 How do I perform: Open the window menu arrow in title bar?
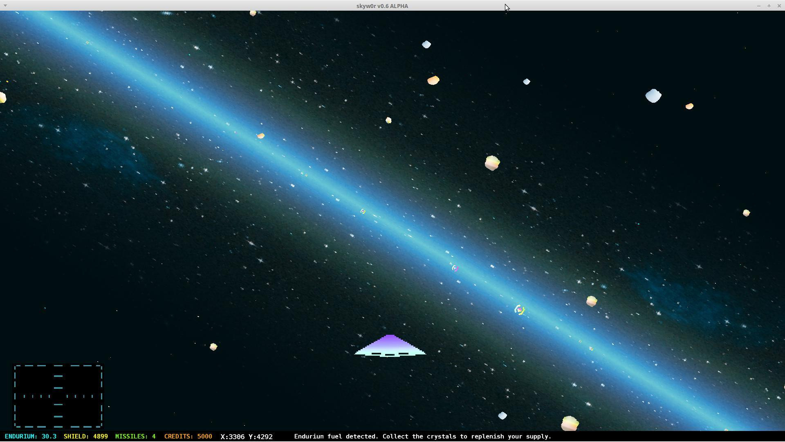tap(5, 6)
